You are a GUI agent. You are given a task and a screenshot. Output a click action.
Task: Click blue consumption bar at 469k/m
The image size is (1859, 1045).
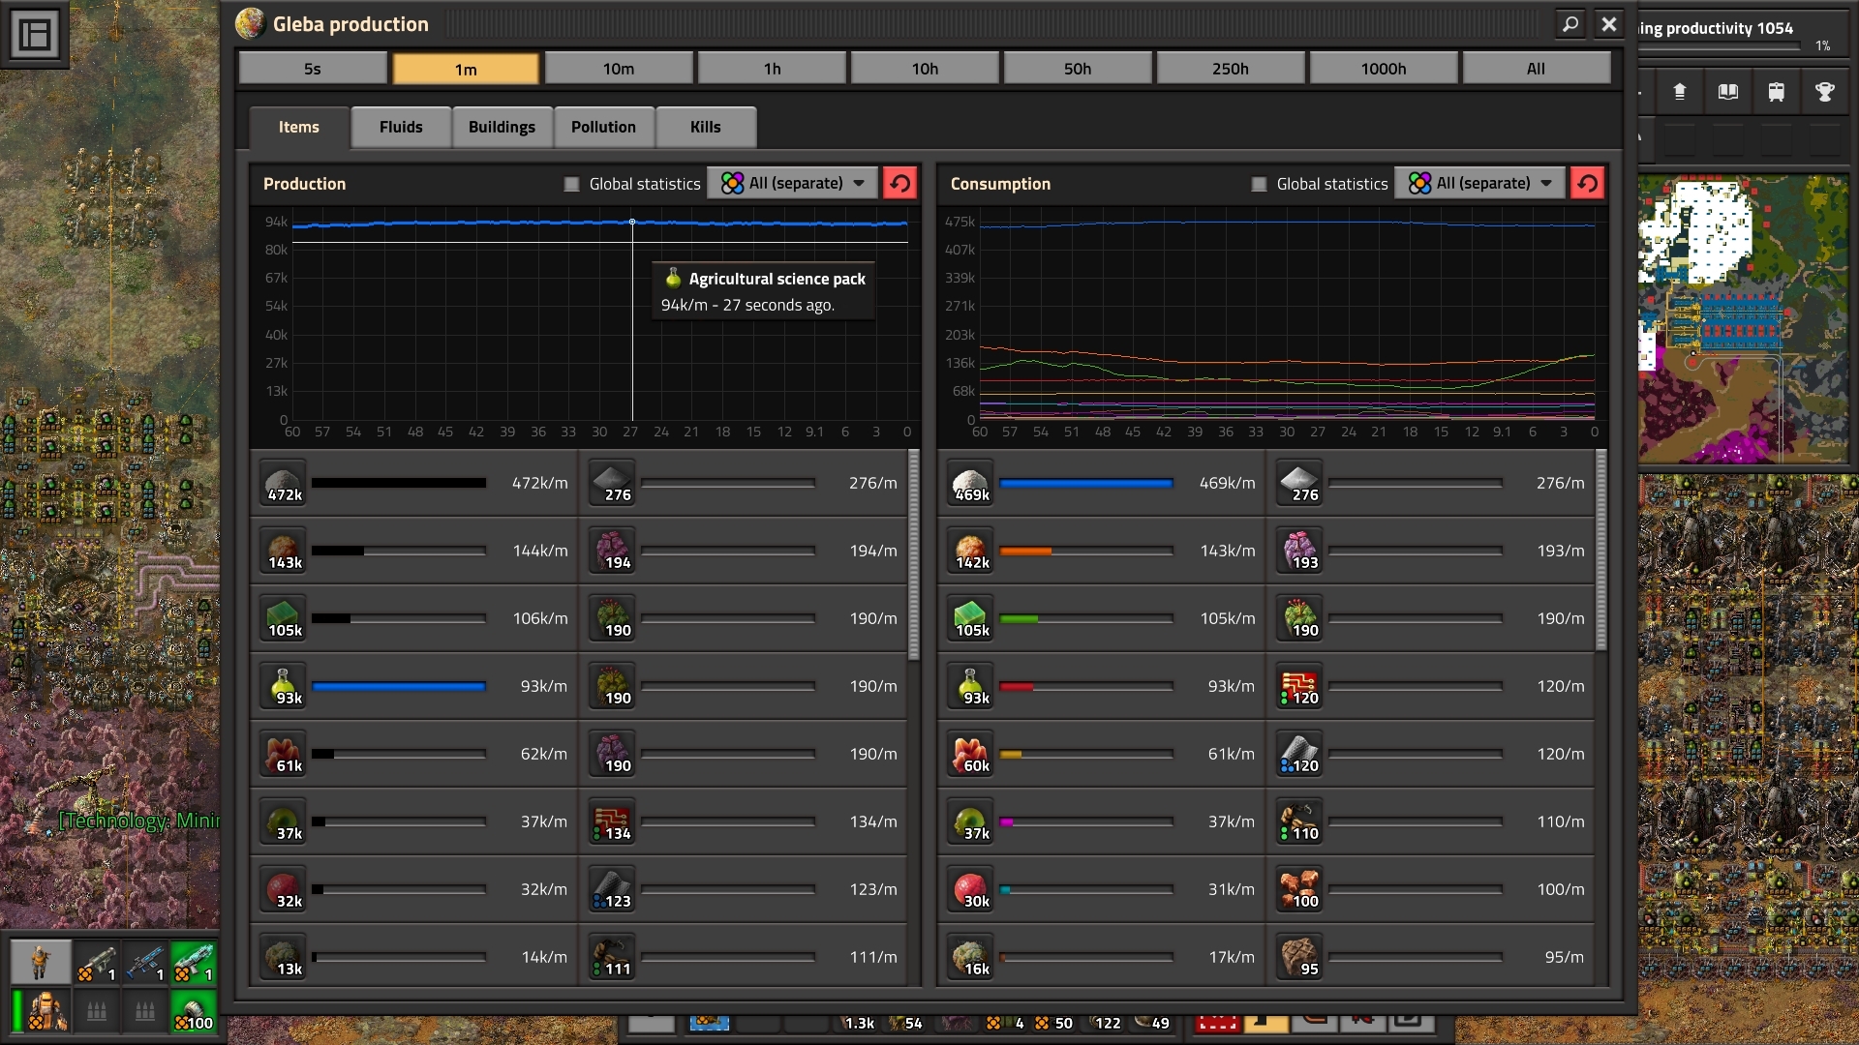pos(1086,483)
